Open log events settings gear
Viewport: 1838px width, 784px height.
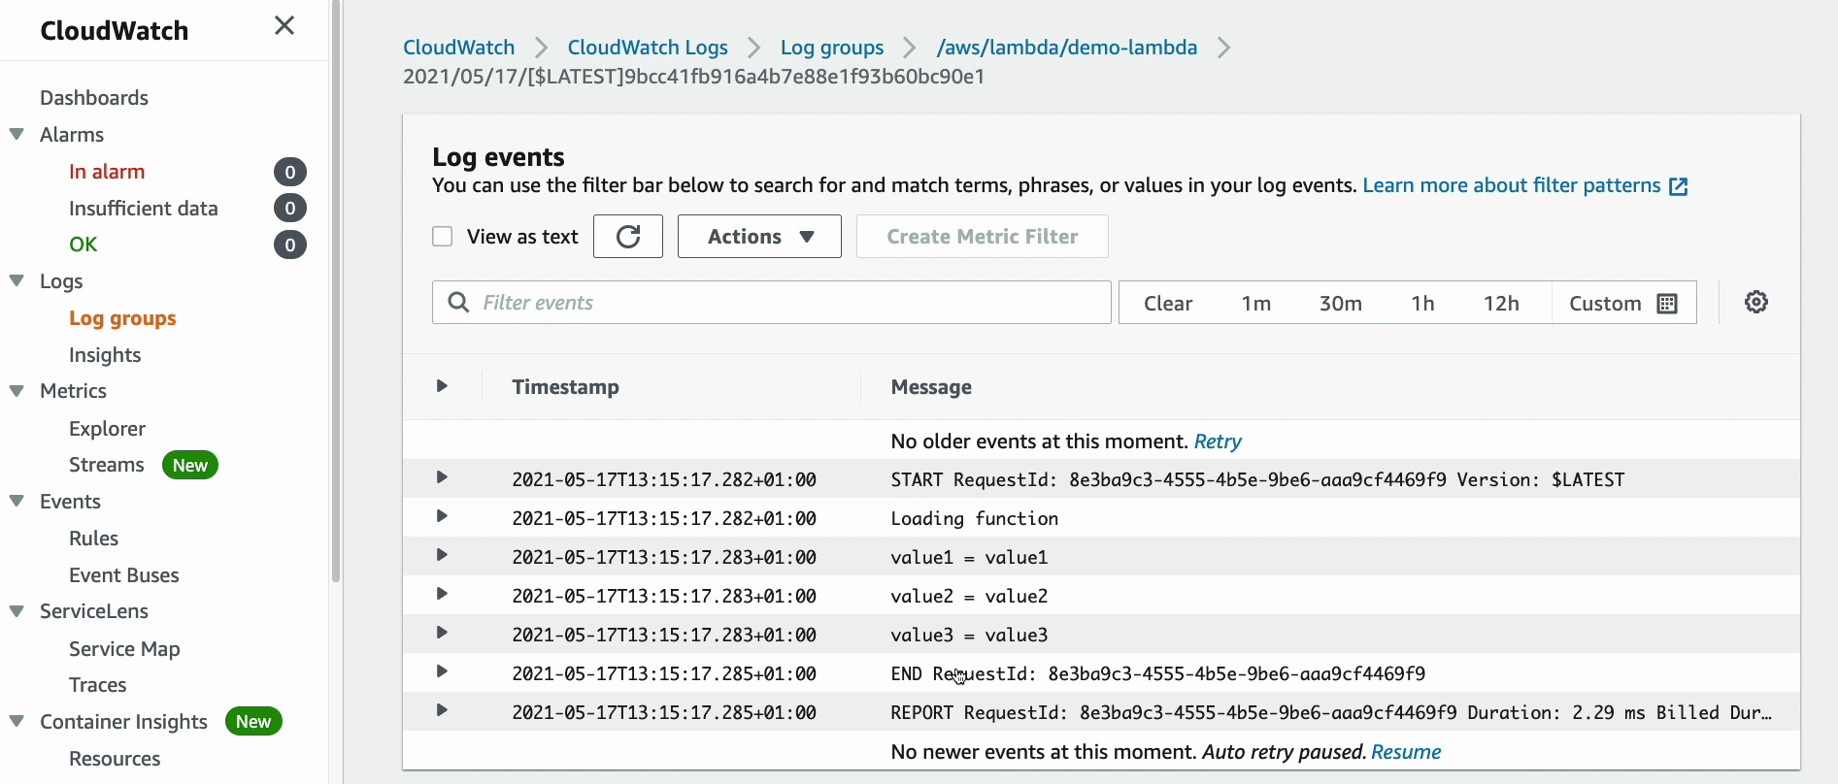coord(1756,303)
